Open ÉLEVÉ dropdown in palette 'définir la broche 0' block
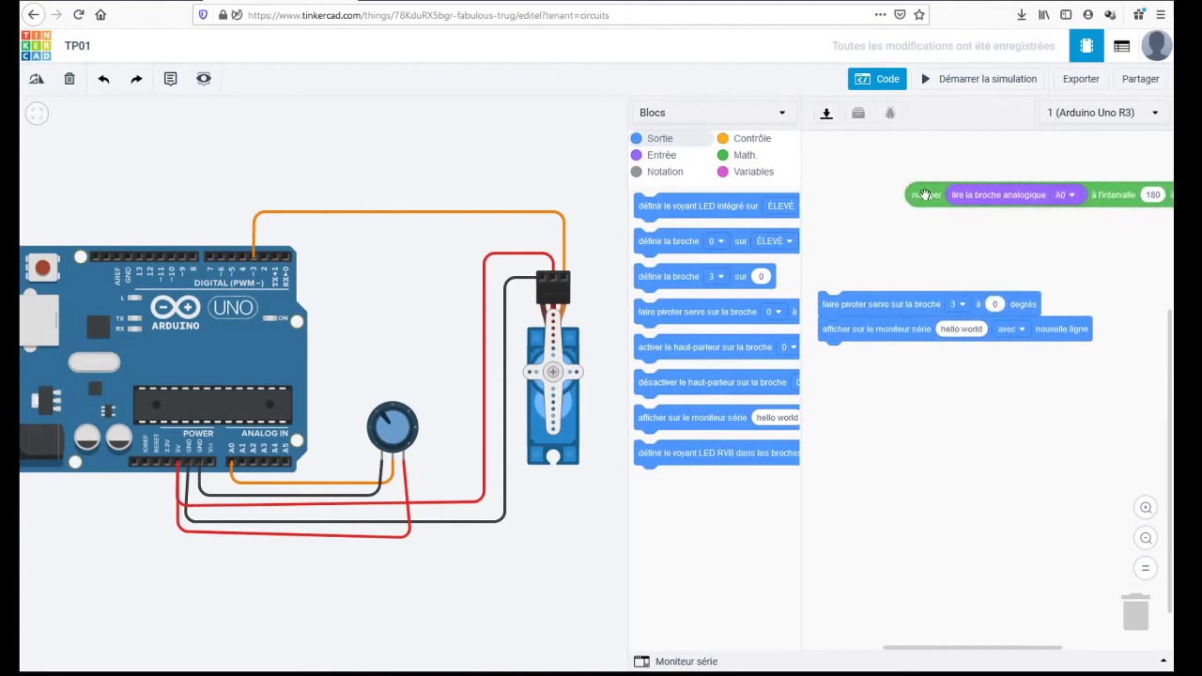 (775, 241)
